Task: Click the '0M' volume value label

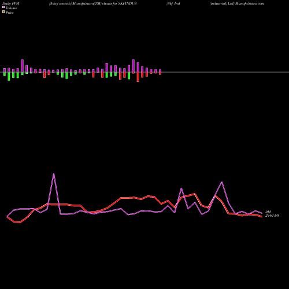Action: 268,212
